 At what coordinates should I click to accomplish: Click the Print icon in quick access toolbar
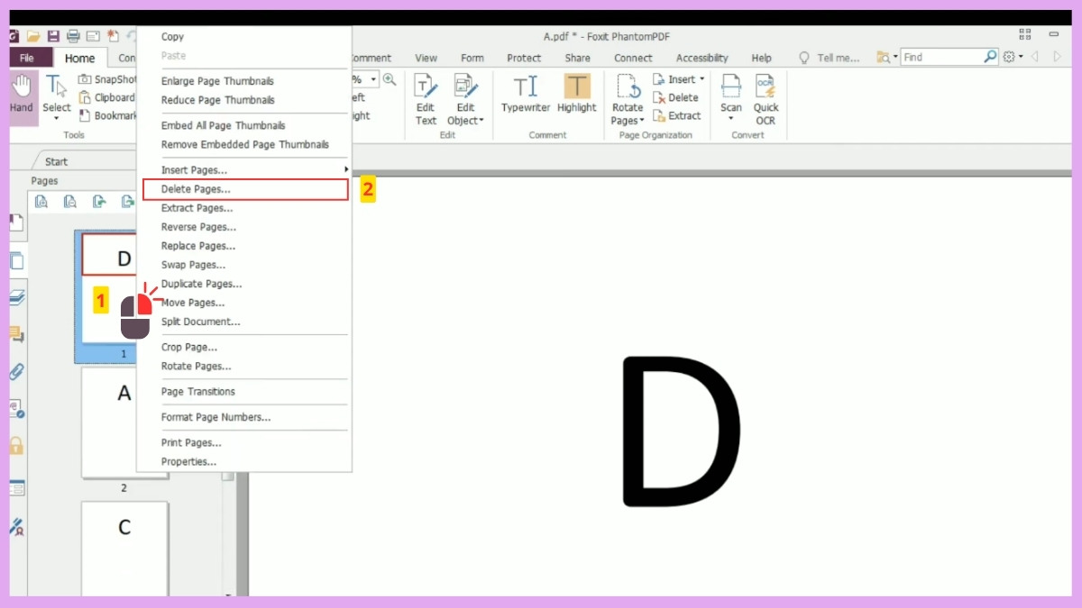[73, 36]
